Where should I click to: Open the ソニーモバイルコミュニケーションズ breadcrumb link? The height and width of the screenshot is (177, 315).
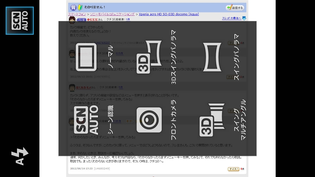tap(112, 14)
